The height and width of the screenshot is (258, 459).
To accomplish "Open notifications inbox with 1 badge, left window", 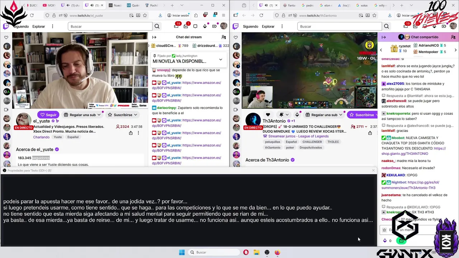I will pyautogui.click(x=186, y=26).
